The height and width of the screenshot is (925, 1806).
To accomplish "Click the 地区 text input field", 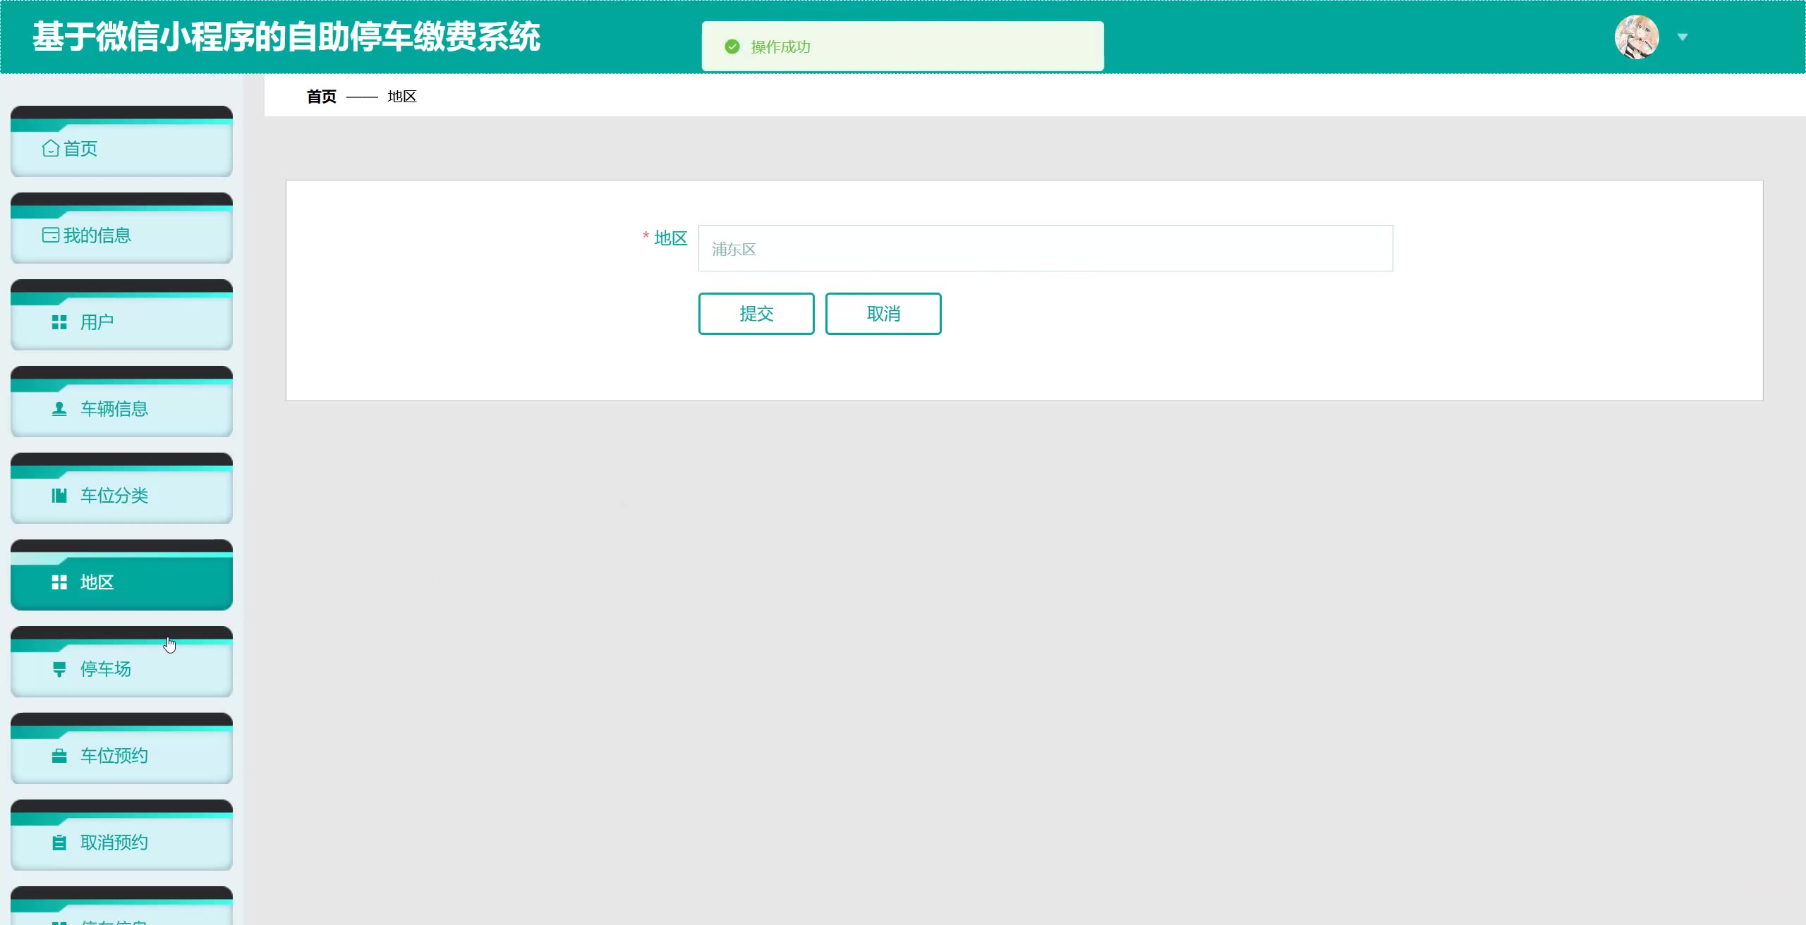I will pyautogui.click(x=1046, y=248).
